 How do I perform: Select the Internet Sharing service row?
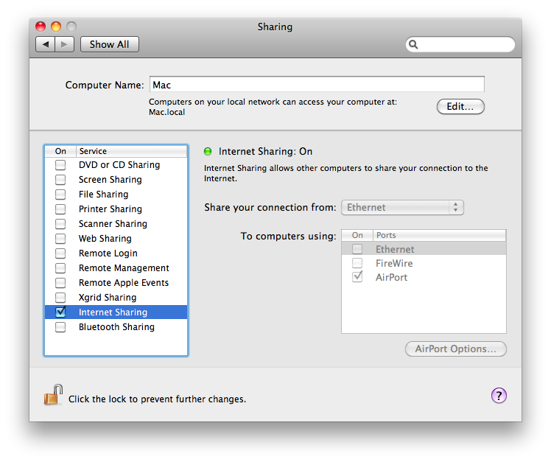coord(116,312)
